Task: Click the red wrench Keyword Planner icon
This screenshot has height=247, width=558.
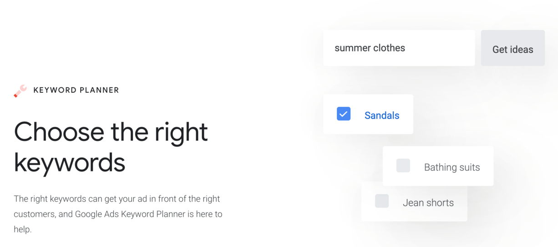Action: pyautogui.click(x=20, y=91)
